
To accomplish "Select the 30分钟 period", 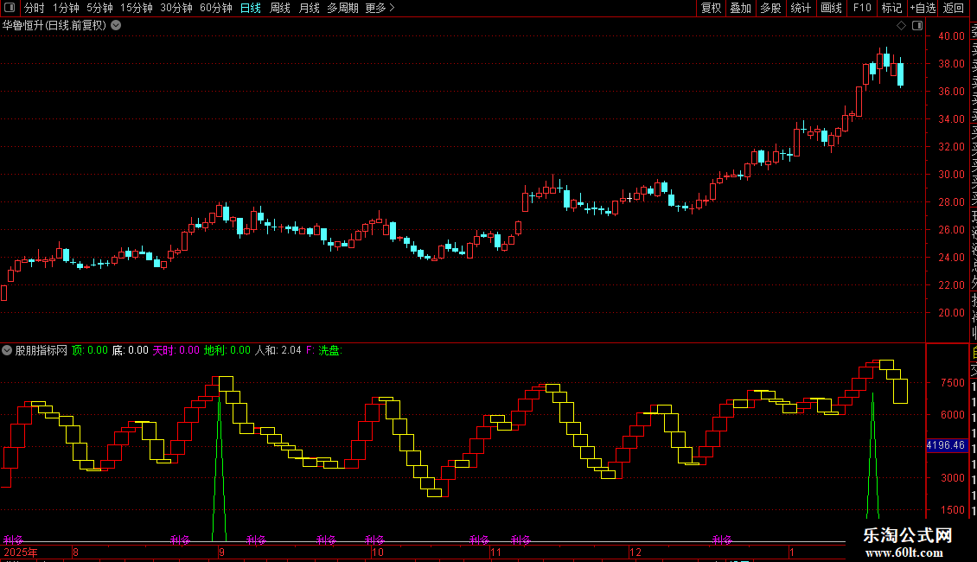I will click(x=176, y=8).
